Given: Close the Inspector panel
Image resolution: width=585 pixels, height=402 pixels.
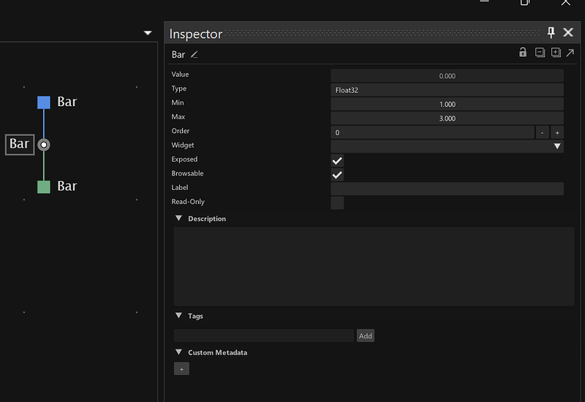Looking at the screenshot, I should click(x=568, y=33).
